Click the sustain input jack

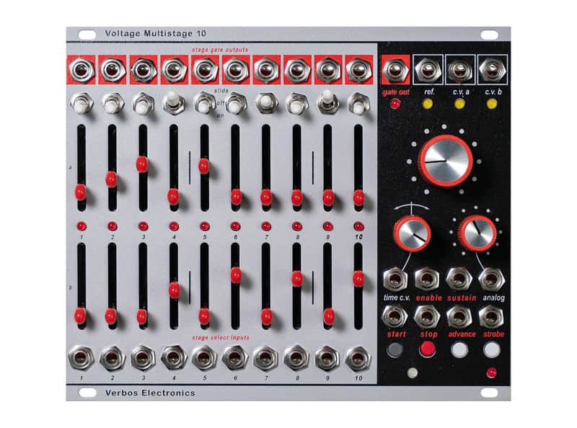[x=459, y=280]
